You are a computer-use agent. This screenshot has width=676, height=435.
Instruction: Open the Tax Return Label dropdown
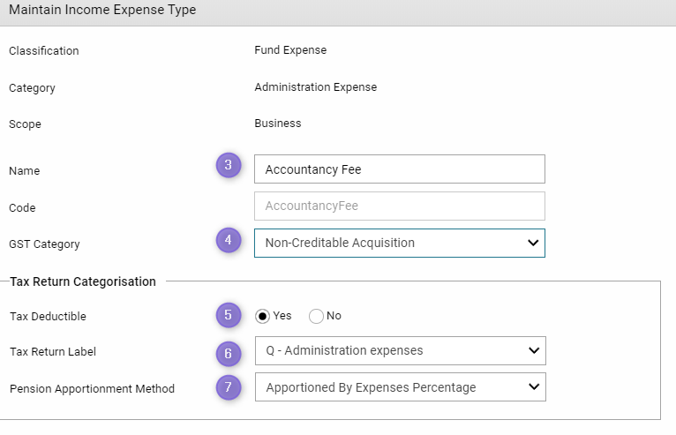(x=400, y=351)
